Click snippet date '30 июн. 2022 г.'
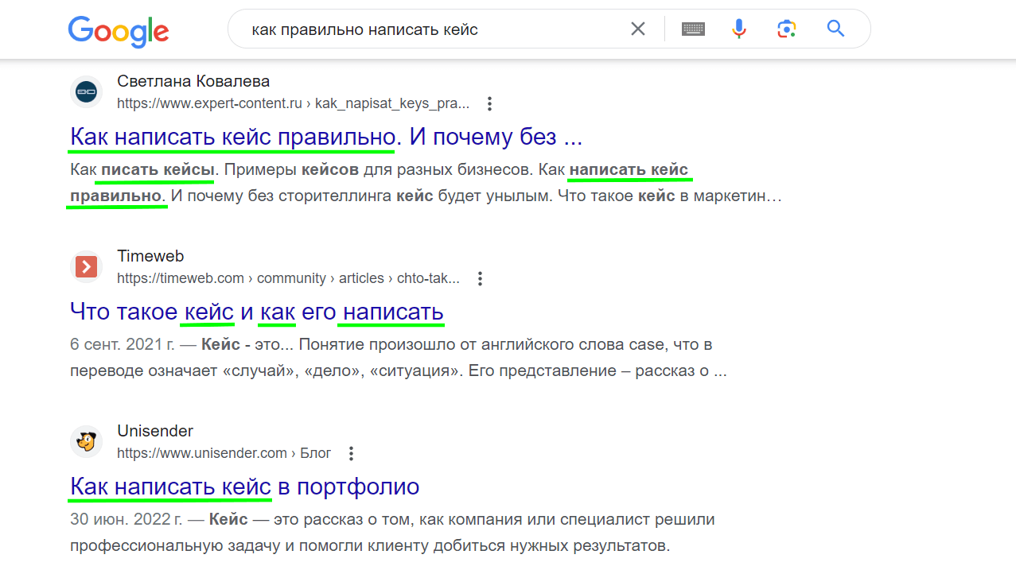 [x=127, y=520]
